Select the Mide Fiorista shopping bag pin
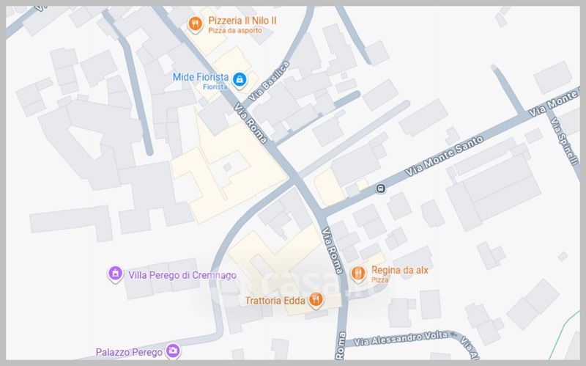 240,81
